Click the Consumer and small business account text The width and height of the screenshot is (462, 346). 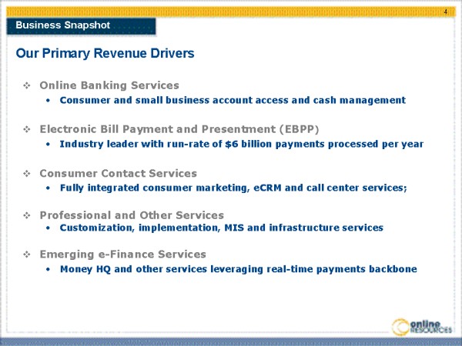(x=233, y=100)
